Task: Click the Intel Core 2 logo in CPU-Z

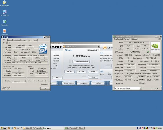Action: point(43,49)
